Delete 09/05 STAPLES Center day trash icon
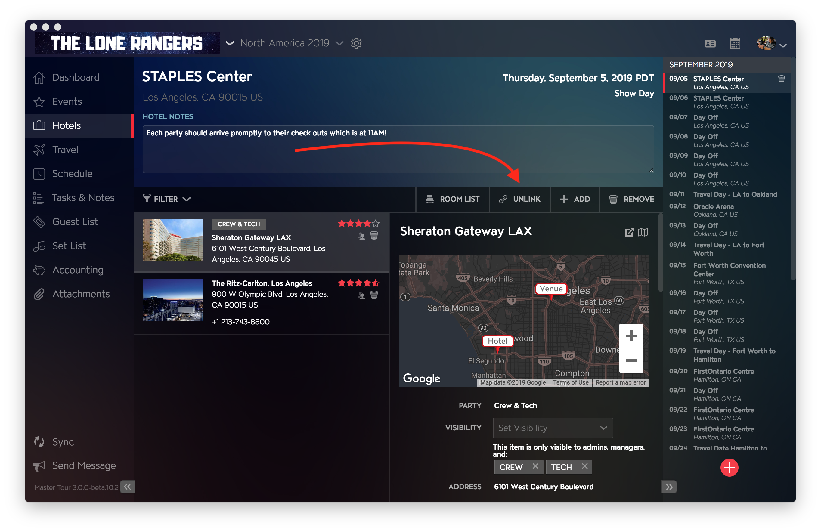Image resolution: width=821 pixels, height=532 pixels. tap(781, 79)
